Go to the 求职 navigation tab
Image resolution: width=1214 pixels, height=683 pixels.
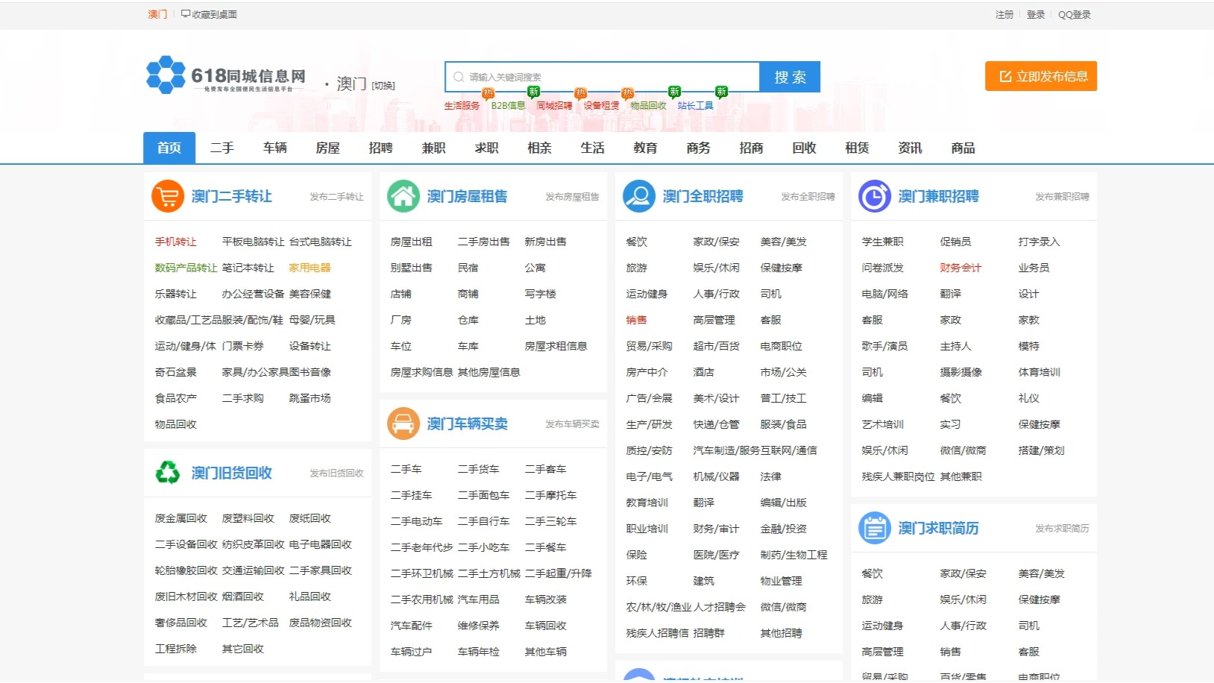pos(487,148)
